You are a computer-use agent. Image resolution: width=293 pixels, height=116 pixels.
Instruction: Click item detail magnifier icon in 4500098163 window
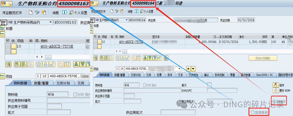tap(8, 64)
